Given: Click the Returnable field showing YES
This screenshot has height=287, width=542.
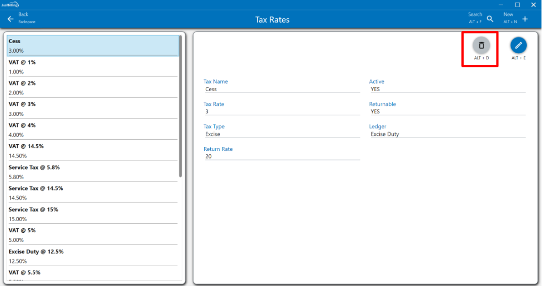Looking at the screenshot, I should 447,111.
